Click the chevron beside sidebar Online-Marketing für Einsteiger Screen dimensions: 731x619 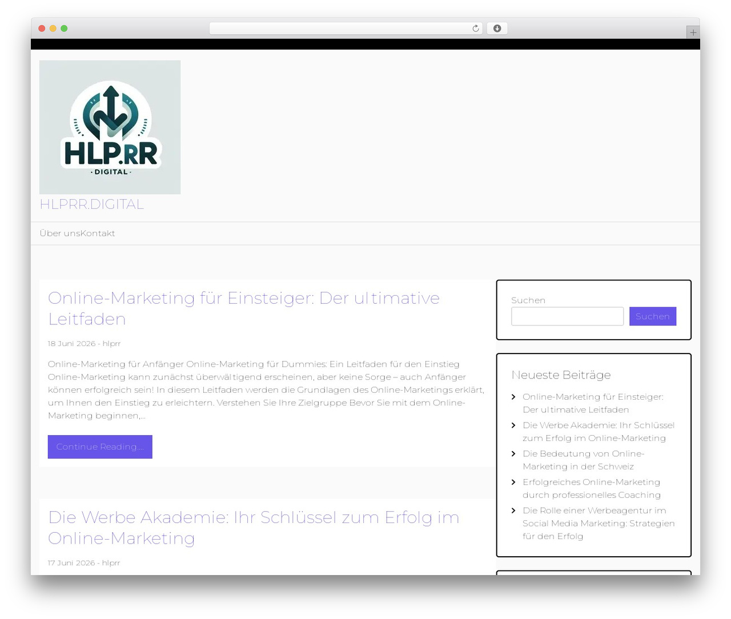point(513,397)
